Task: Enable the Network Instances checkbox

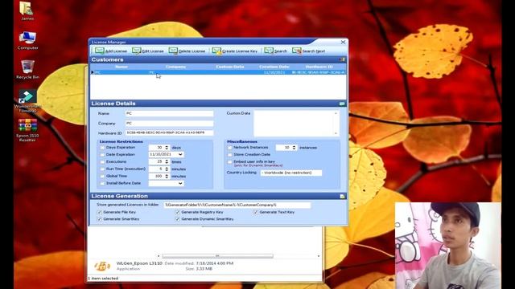Action: pos(229,148)
